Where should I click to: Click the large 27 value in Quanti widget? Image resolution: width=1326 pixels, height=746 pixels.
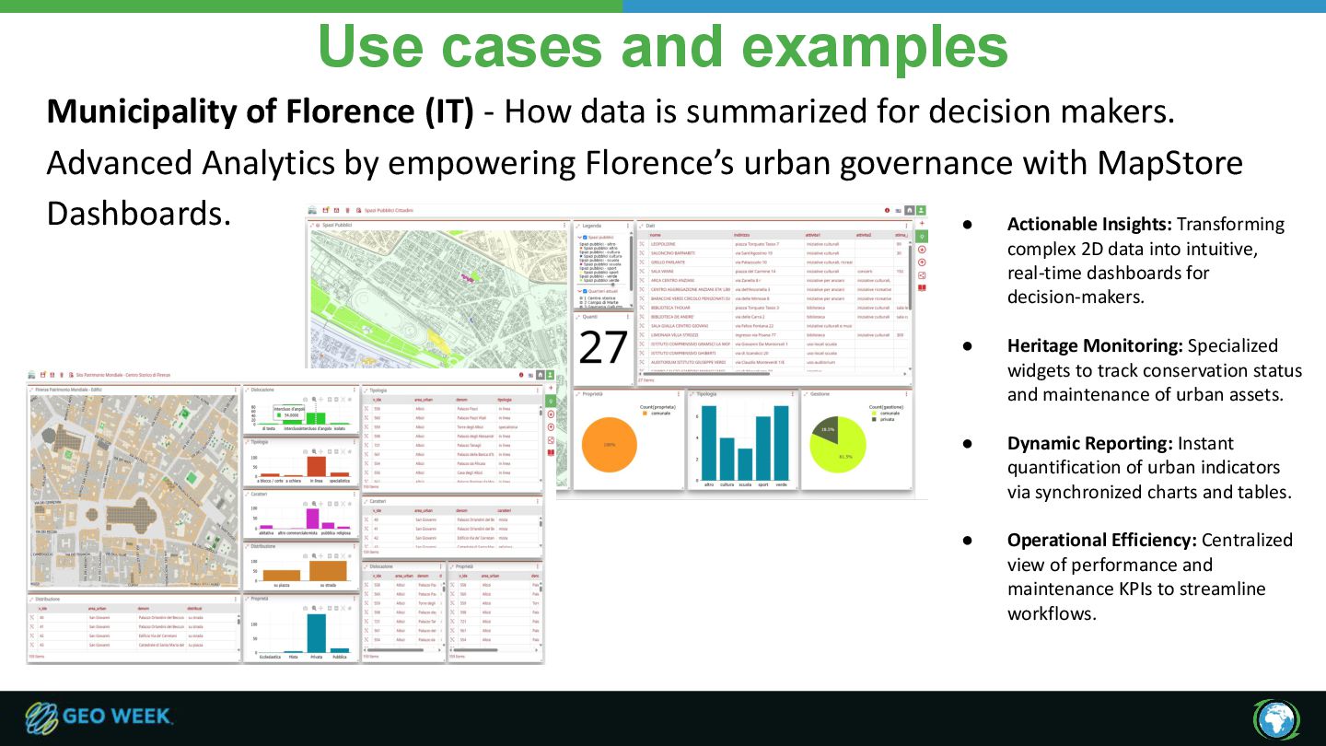point(603,348)
